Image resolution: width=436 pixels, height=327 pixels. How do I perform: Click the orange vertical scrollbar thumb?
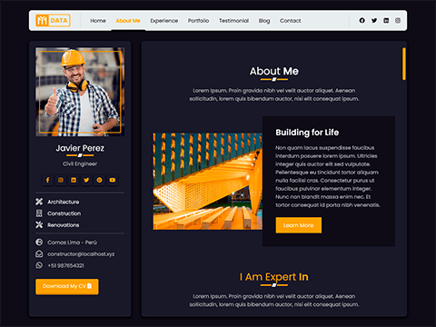(404, 64)
